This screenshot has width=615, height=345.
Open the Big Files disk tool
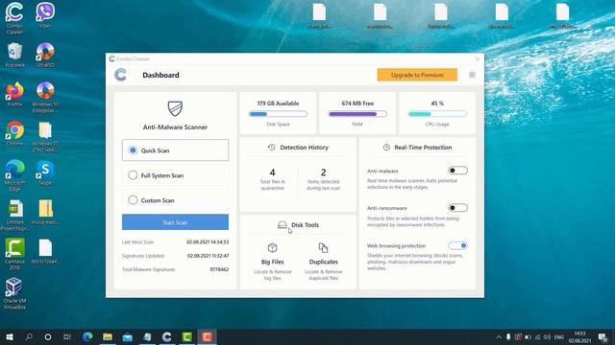[x=272, y=262]
